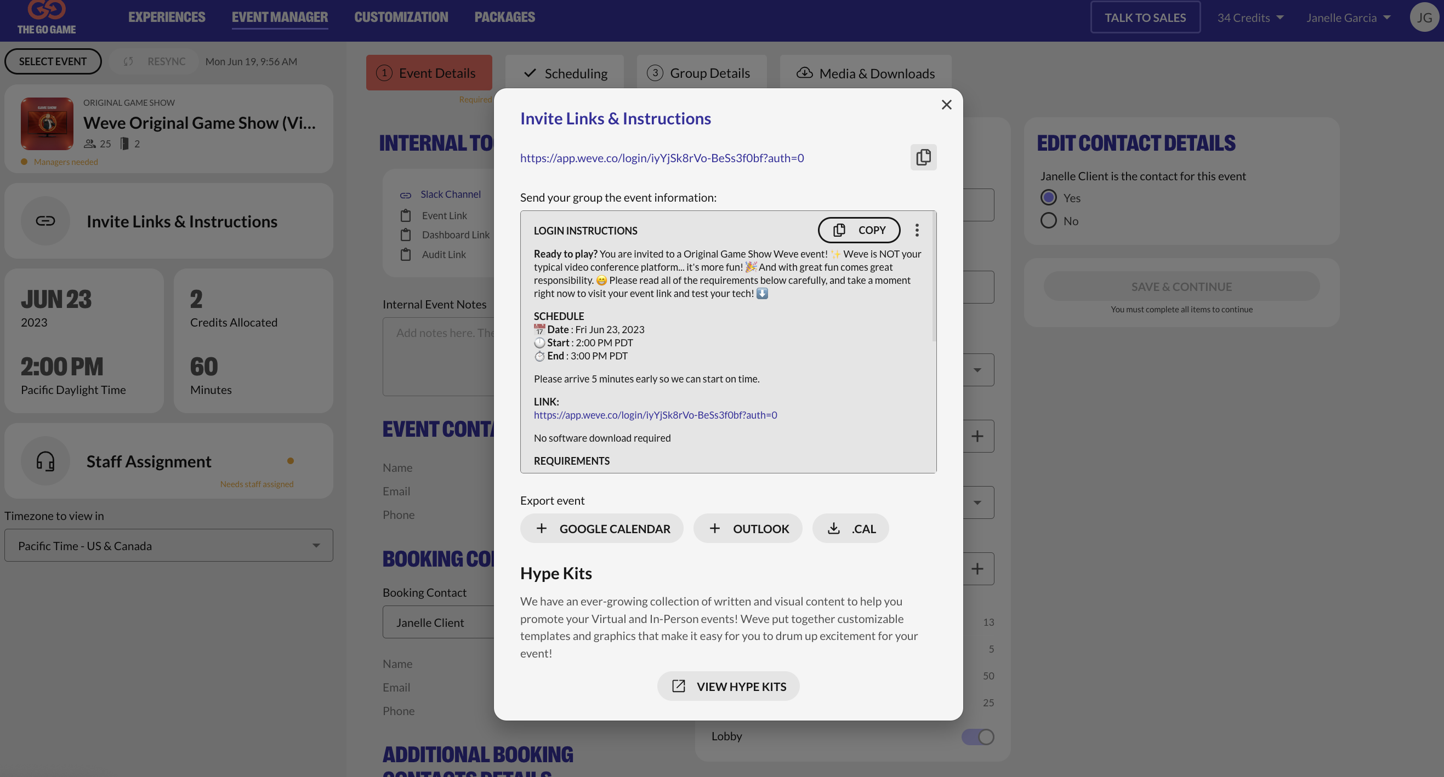Switch to the Event Details tab

click(x=429, y=73)
